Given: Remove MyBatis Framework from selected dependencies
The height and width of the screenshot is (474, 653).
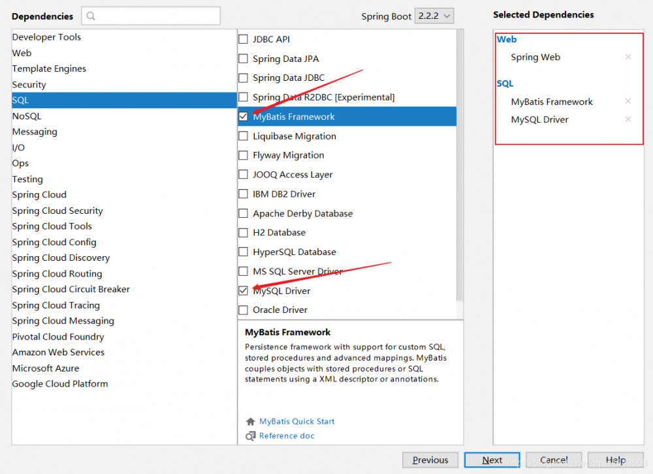Looking at the screenshot, I should click(x=628, y=101).
